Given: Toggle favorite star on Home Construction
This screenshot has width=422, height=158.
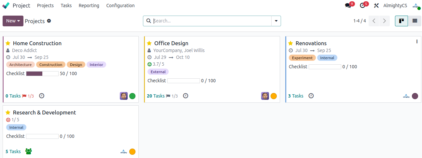Looking at the screenshot, I should tap(8, 43).
